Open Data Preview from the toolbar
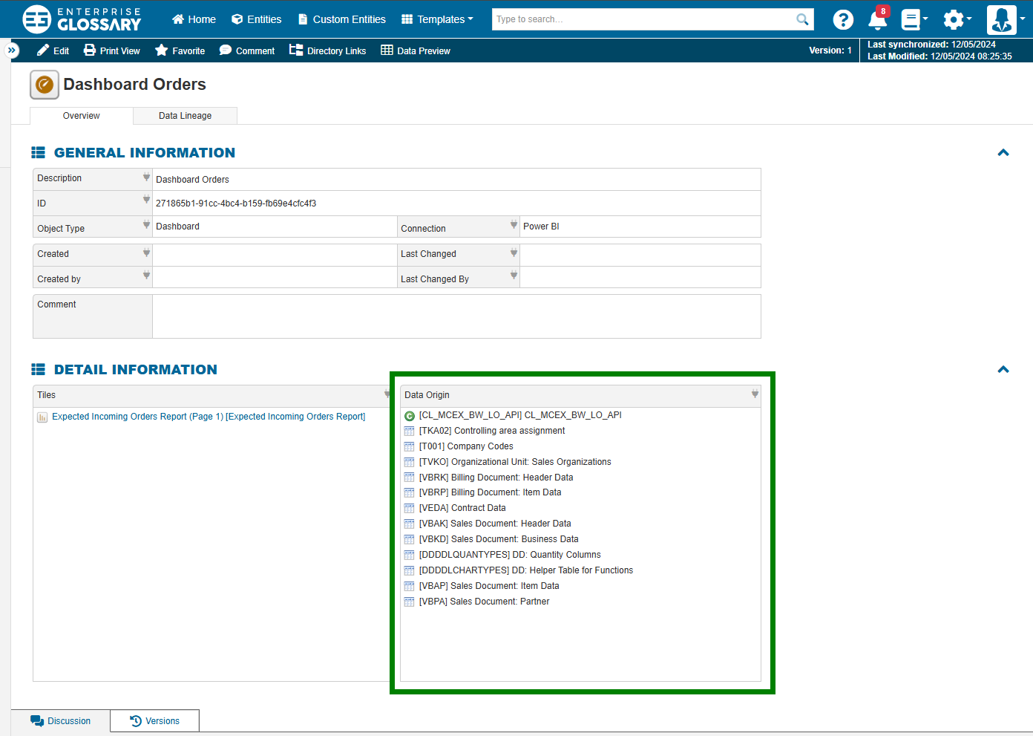This screenshot has height=736, width=1033. point(416,51)
